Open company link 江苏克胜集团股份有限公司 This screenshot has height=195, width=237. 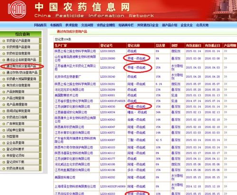72,170
